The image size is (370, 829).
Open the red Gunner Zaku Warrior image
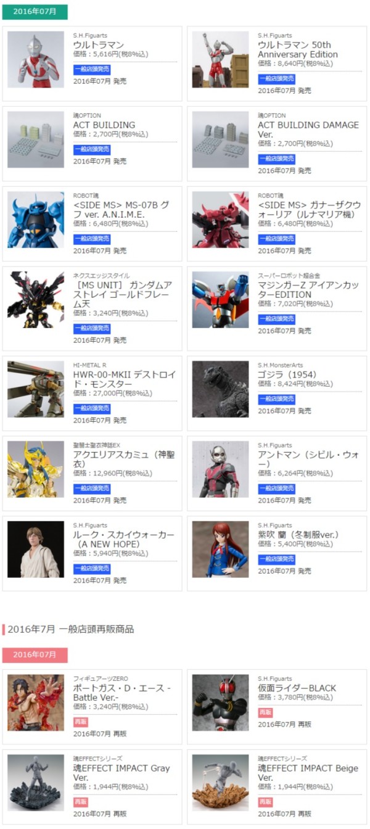[x=220, y=220]
